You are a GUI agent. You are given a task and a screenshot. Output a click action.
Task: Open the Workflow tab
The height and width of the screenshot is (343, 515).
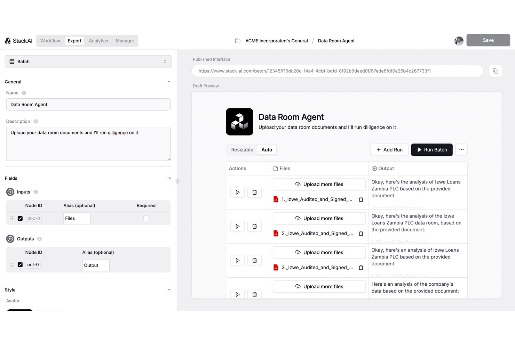(50, 41)
